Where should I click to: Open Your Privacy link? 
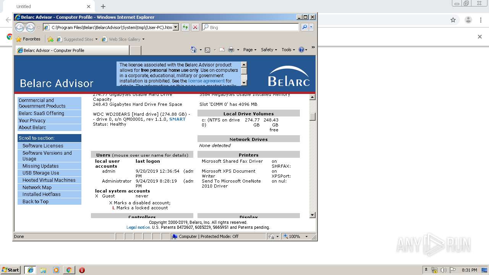[49, 120]
